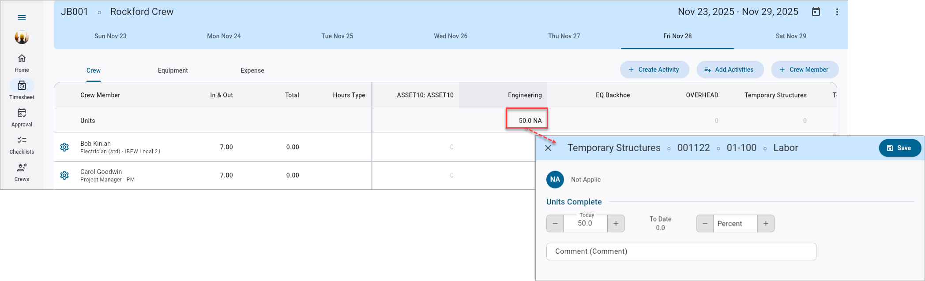Increase Today units with plus button
The image size is (925, 281).
[x=616, y=223]
